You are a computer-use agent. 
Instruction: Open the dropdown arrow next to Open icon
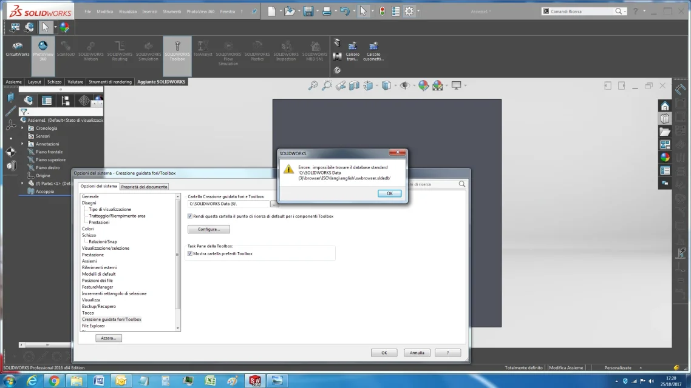(x=299, y=12)
